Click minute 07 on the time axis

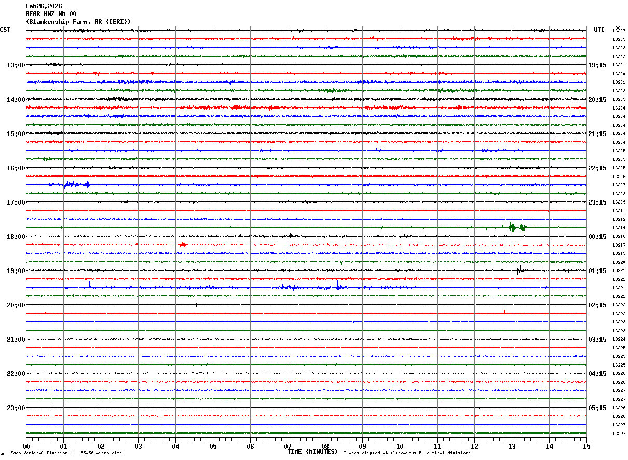[x=288, y=446]
